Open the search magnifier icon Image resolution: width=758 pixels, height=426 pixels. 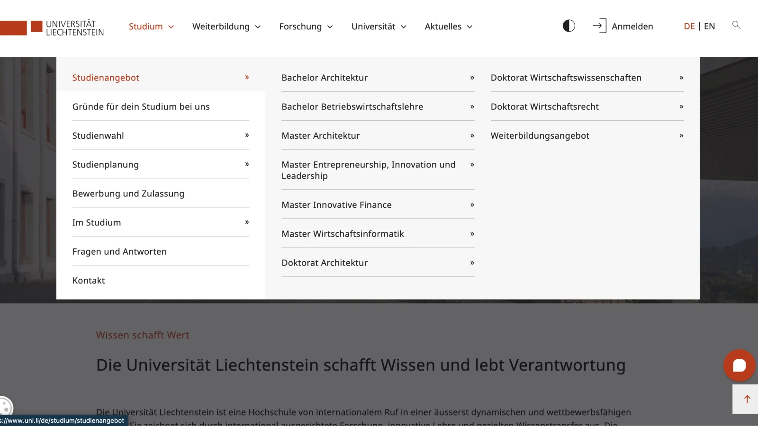tap(736, 25)
